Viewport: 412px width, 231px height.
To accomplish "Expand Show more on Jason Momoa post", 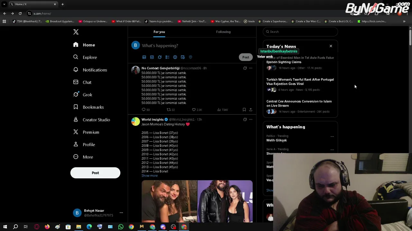I will (x=150, y=175).
